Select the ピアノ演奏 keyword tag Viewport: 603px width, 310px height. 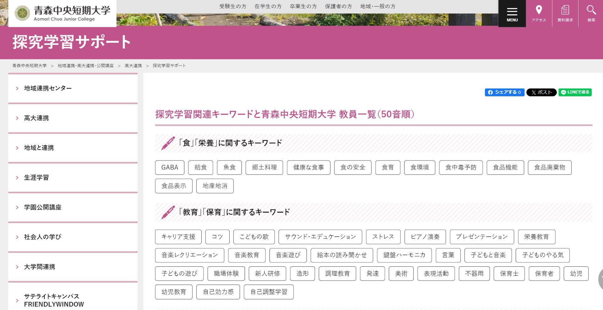425,237
